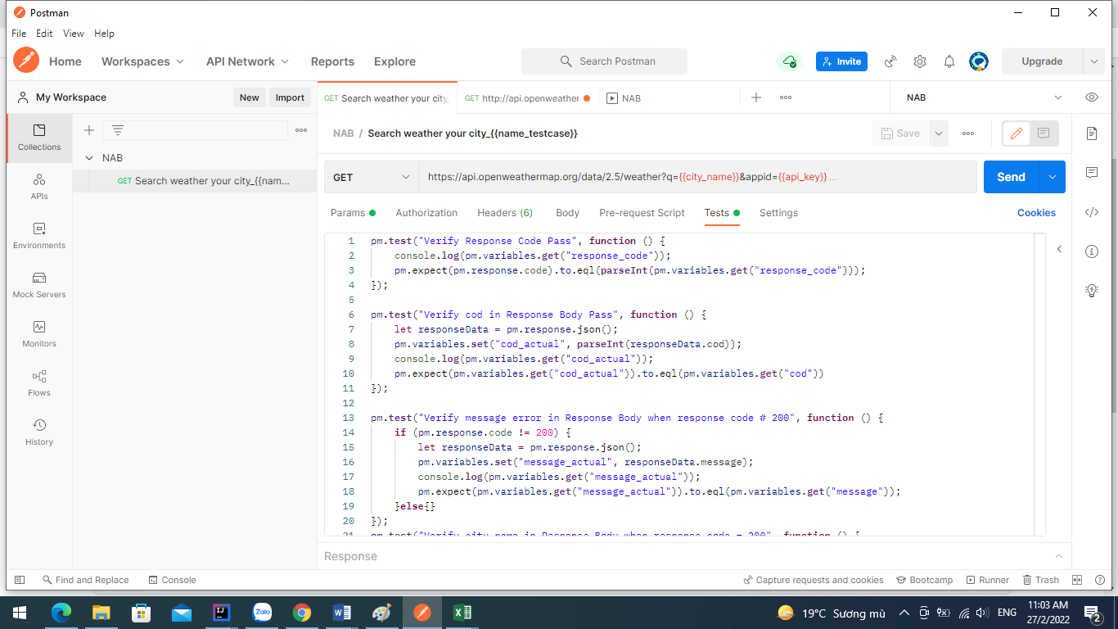
Task: Open Excel from the taskbar
Action: click(462, 613)
